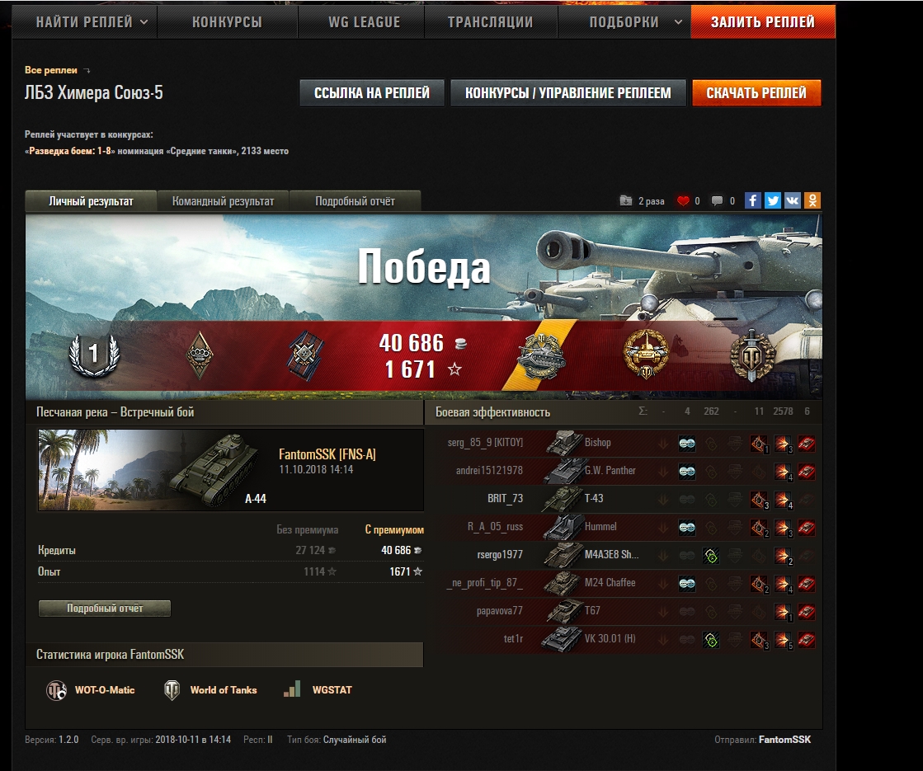
Task: Click the WGSTAT bar chart icon
Action: pos(292,689)
